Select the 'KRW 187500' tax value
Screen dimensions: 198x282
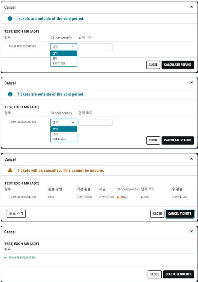[x=107, y=197]
